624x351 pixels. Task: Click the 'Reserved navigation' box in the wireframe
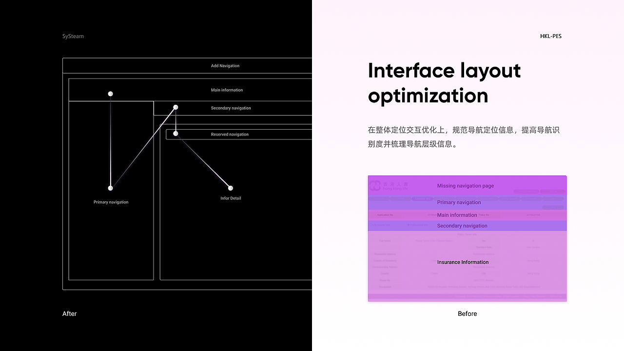click(x=239, y=134)
